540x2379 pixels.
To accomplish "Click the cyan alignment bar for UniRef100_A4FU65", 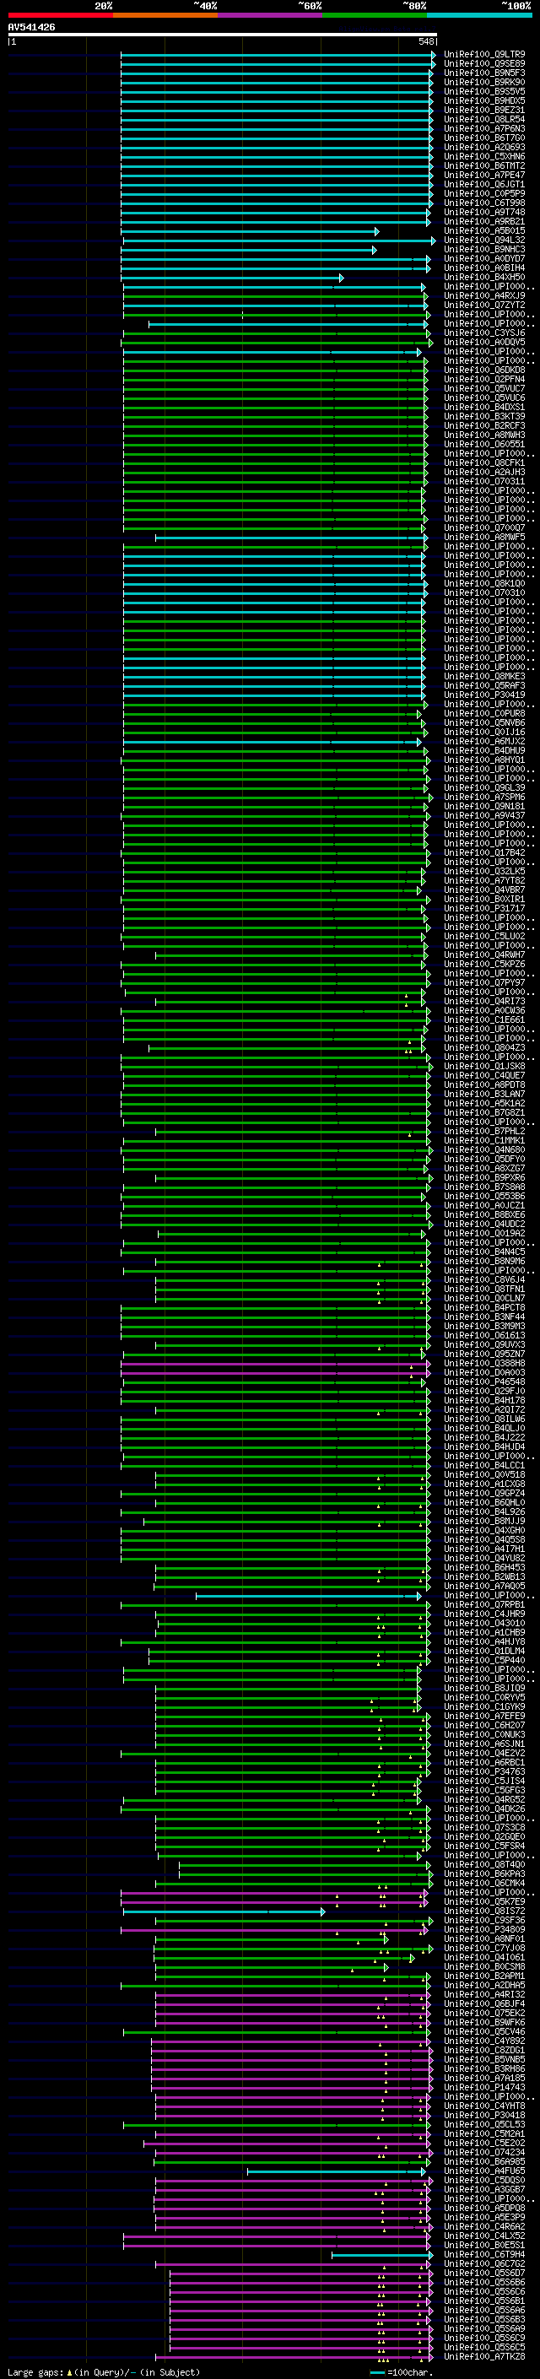I will [x=336, y=2171].
